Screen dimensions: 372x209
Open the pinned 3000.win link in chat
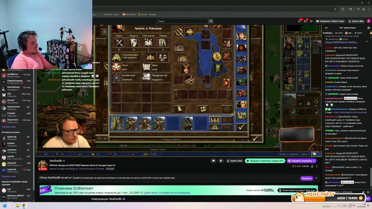pos(341,42)
